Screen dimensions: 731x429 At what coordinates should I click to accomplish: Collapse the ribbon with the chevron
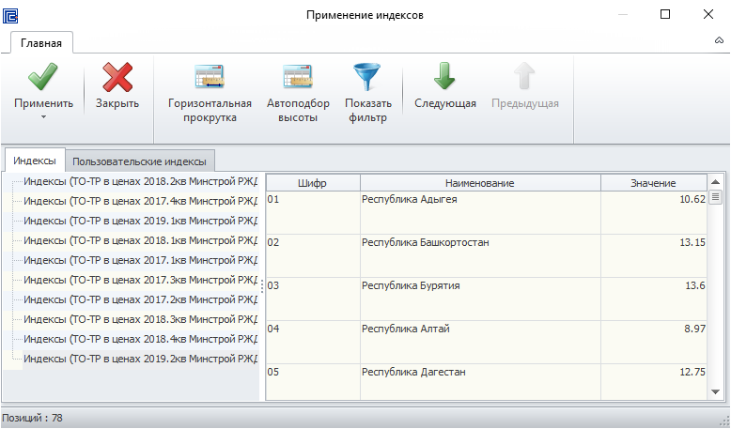[719, 40]
